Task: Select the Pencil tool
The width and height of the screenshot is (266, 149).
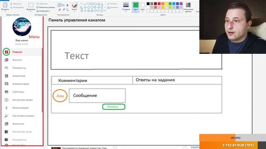Action: coord(59,5)
